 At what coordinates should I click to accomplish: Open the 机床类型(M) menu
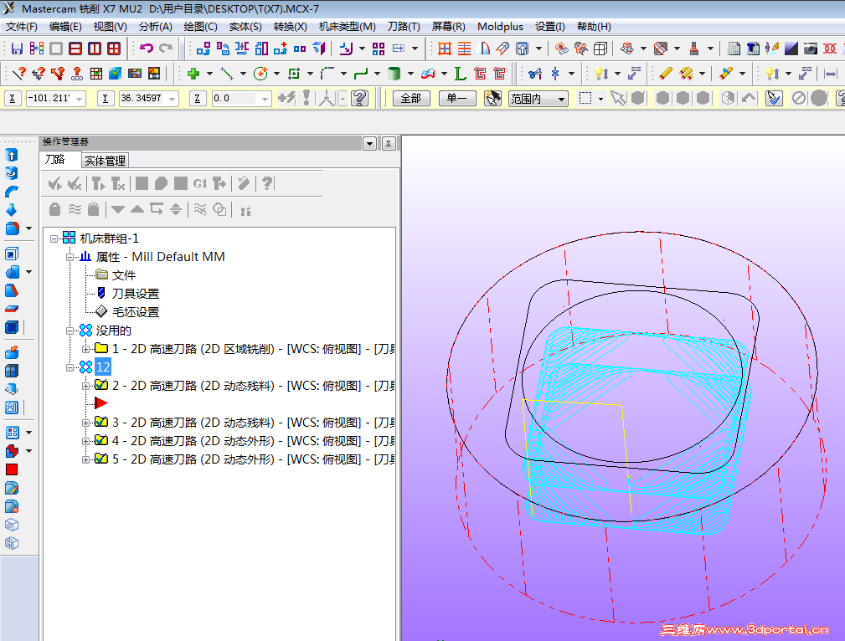click(x=347, y=27)
